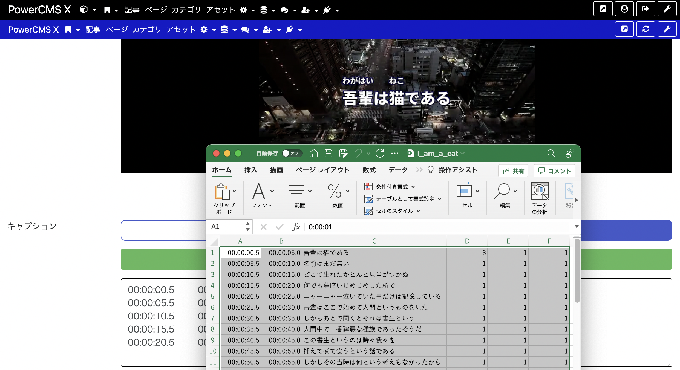Image resolution: width=680 pixels, height=370 pixels.
Task: Click the wrench settings icon in the black toolbar
Action: (667, 9)
